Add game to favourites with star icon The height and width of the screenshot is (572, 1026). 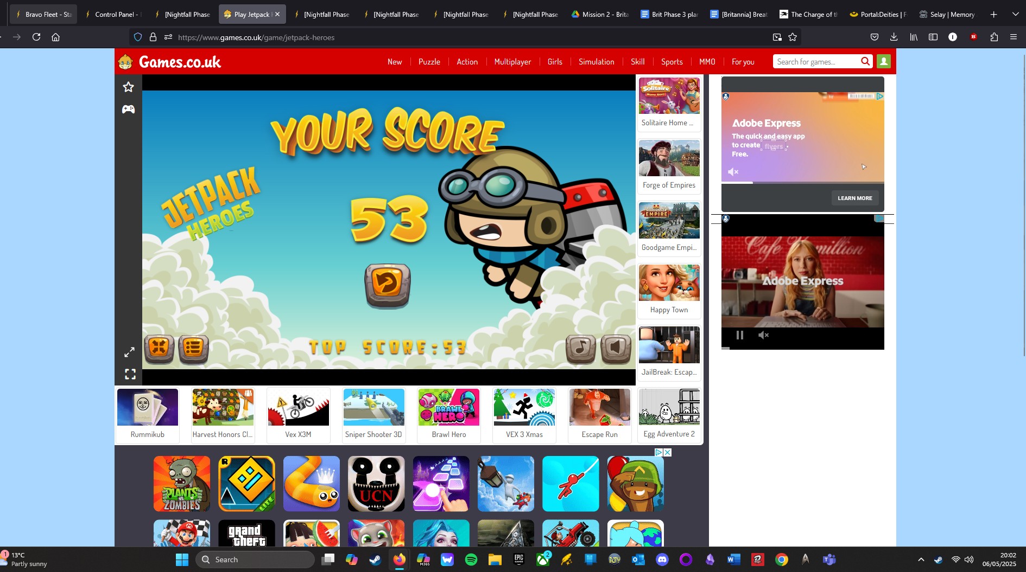(x=128, y=87)
